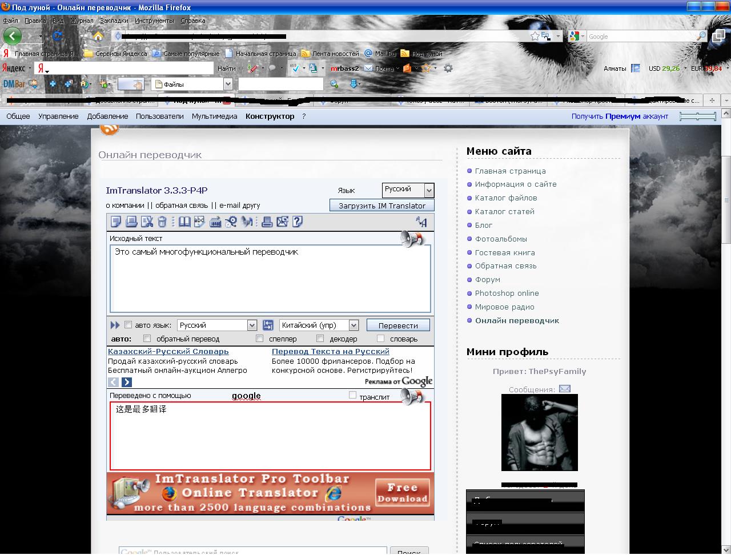Viewport: 731px width, 555px height.
Task: Click the gear decoder icon in ImTranslator toolbar
Action: [231, 222]
